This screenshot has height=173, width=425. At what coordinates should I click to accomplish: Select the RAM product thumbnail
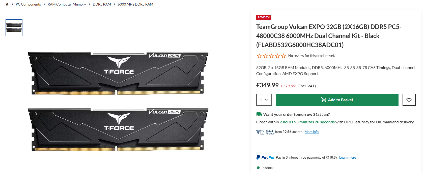pyautogui.click(x=14, y=28)
